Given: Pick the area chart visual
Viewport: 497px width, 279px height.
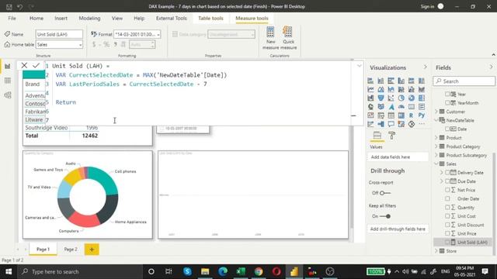Looking at the screenshot, I should 381,90.
